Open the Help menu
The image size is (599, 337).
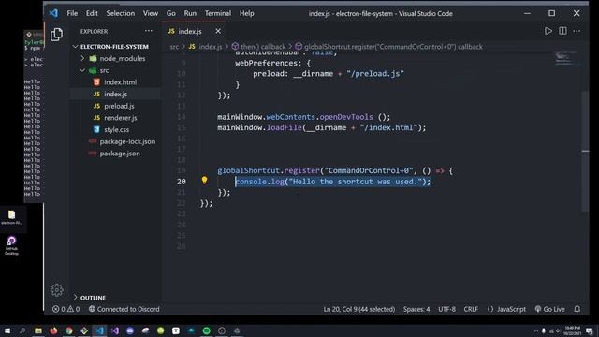(x=246, y=13)
